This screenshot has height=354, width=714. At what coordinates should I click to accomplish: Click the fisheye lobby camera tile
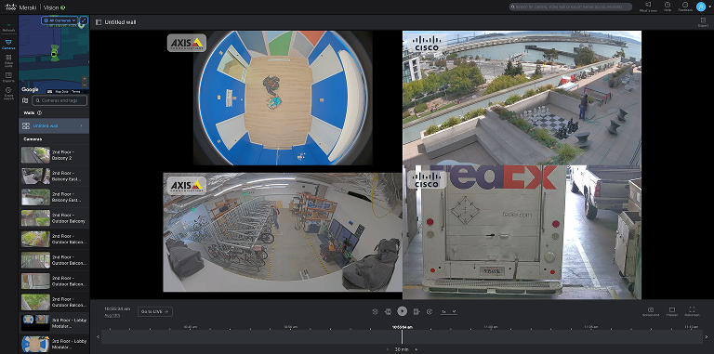pyautogui.click(x=283, y=98)
